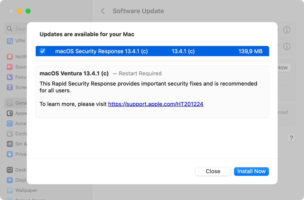Image resolution: width=304 pixels, height=200 pixels.
Task: Open the VPN settings icon in sidebar
Action: click(x=10, y=41)
